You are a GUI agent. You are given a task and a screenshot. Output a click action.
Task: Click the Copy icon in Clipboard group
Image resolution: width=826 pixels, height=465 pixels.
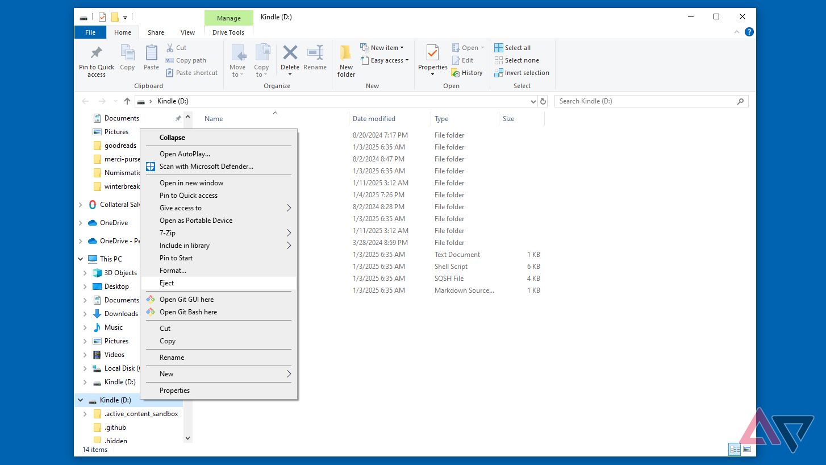pyautogui.click(x=127, y=53)
